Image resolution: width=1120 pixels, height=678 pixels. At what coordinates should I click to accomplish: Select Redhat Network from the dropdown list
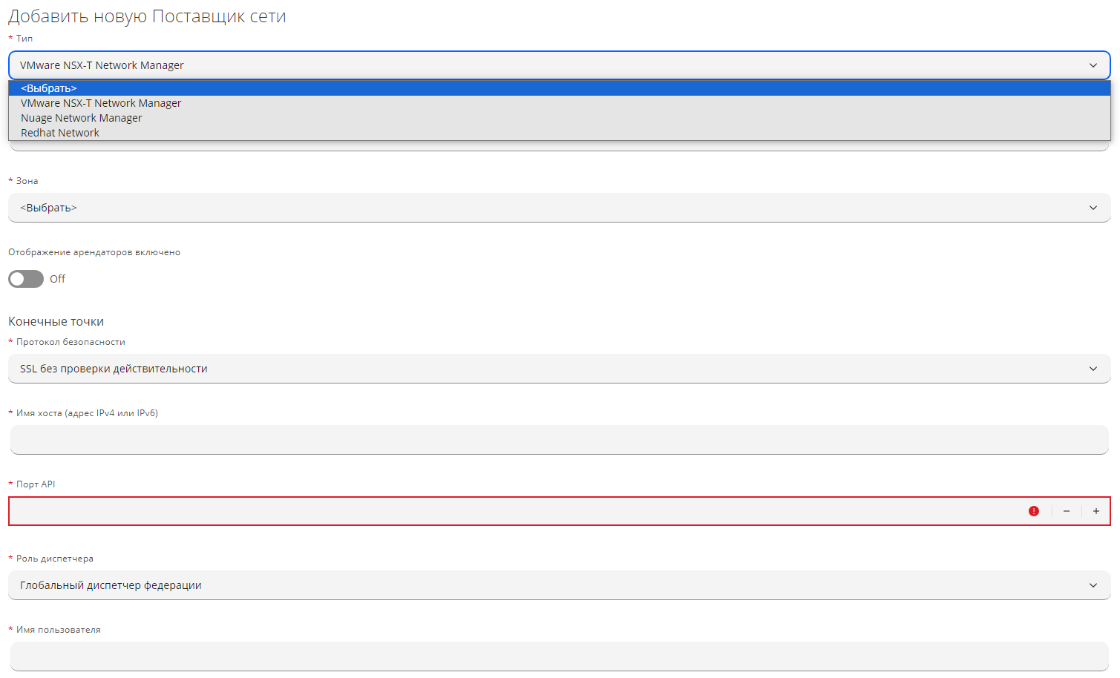[x=60, y=133]
